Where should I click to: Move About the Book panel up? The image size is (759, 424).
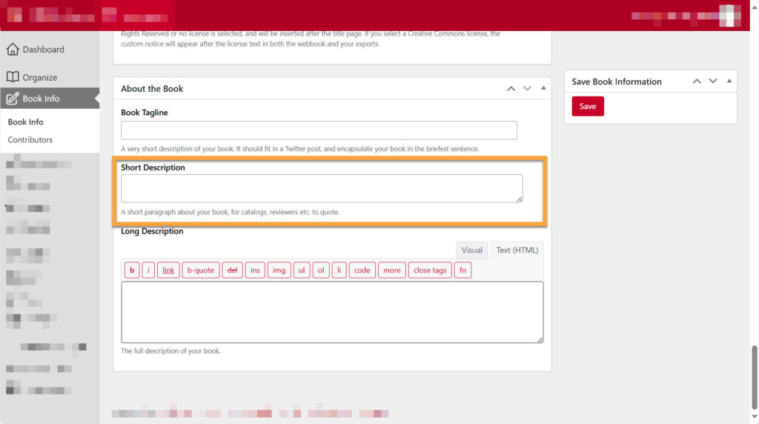pos(511,89)
